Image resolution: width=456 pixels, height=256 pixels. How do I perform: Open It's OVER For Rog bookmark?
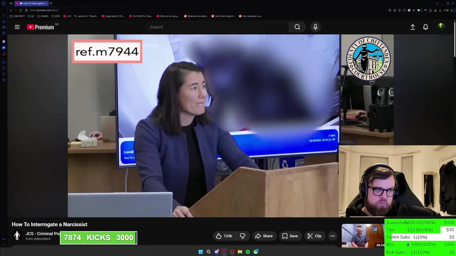pos(140,16)
